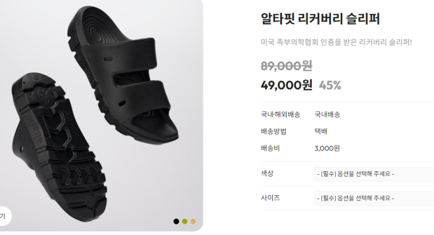Click the partially visible 기 round button
434x235 pixels.
click(x=4, y=216)
